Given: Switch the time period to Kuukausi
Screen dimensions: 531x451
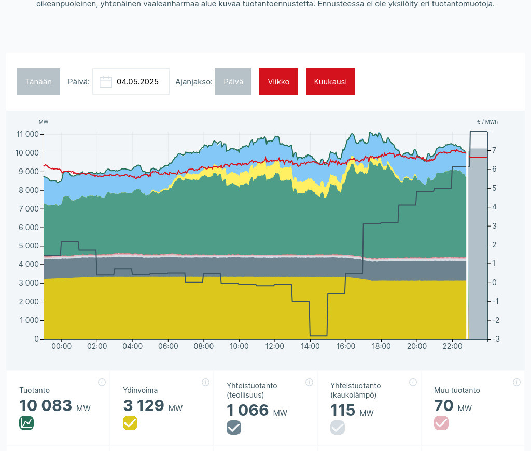Looking at the screenshot, I should (330, 82).
